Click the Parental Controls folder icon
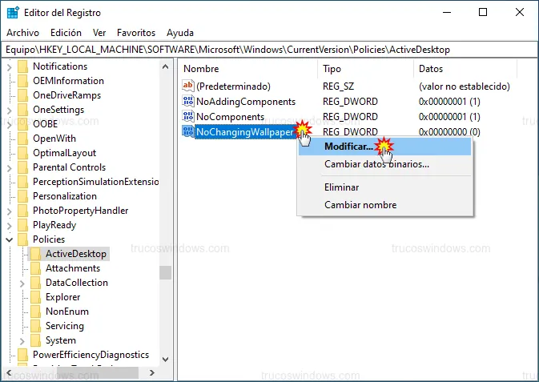The height and width of the screenshot is (382, 539). tap(22, 167)
